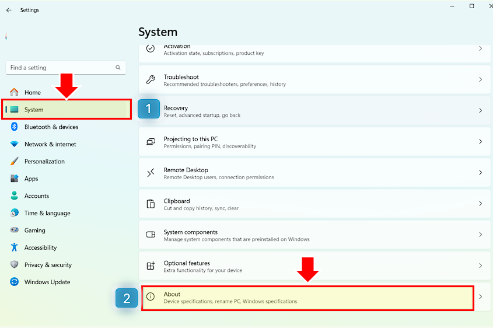Expand the Clipboard row chevron
The height and width of the screenshot is (328, 493).
480,204
